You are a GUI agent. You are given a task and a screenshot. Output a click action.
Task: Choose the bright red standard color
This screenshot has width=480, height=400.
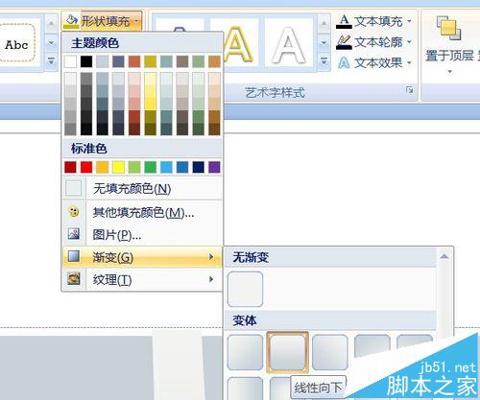86,167
